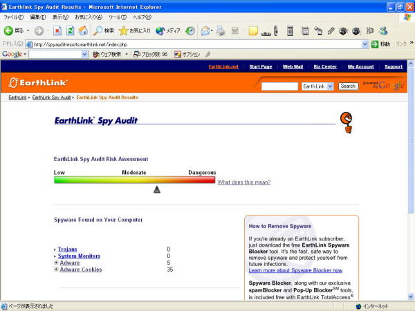Click the Print printer icon
Image resolution: width=415 pixels, height=311 pixels.
coord(220,31)
